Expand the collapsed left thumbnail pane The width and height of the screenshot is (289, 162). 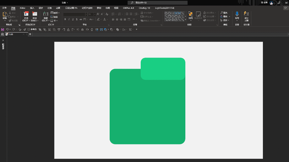point(3,40)
